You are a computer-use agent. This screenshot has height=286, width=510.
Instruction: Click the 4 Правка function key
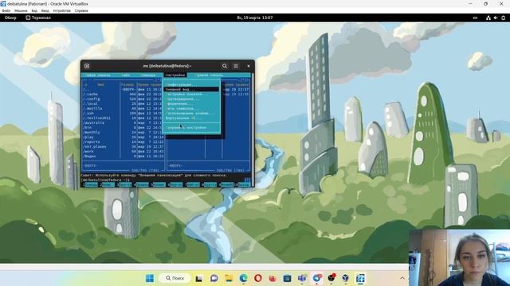tap(141, 184)
